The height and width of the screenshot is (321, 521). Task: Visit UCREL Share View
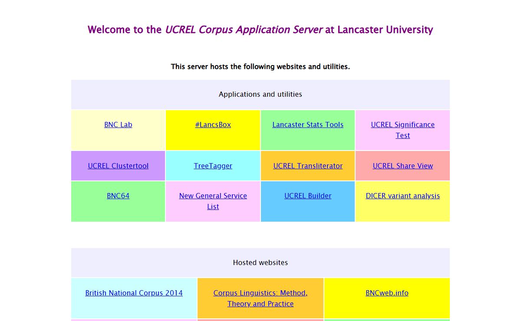tap(402, 166)
